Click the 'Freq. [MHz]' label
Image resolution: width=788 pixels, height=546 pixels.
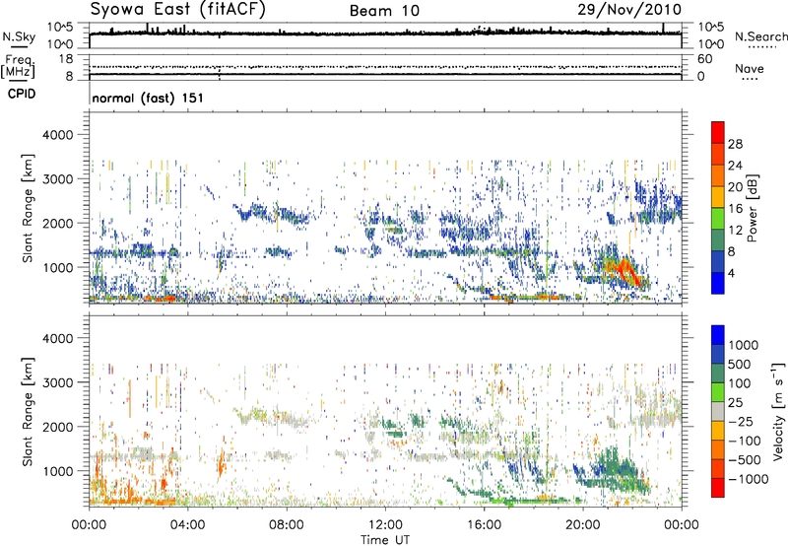[x=19, y=67]
